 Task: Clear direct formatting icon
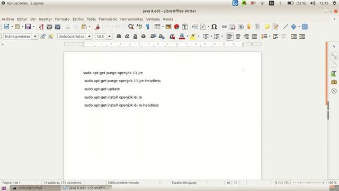point(172,37)
